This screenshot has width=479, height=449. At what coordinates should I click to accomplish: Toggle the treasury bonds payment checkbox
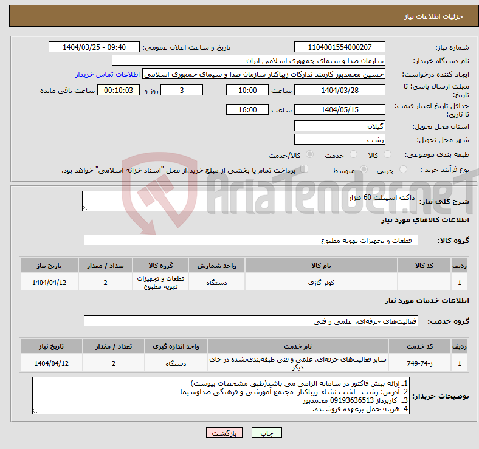click(x=304, y=169)
